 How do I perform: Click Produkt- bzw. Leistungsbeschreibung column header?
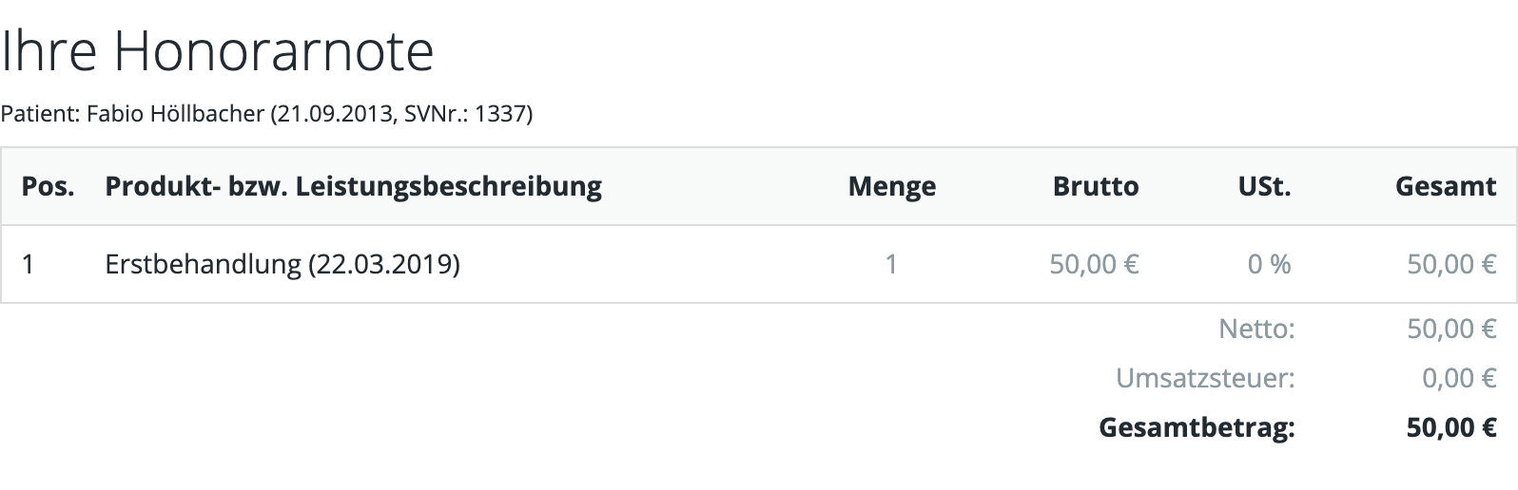353,186
